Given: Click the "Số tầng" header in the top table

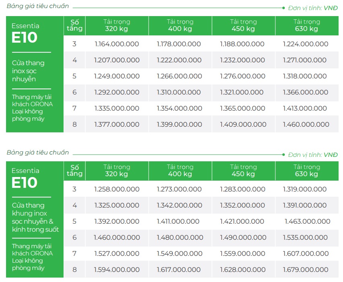Looking at the screenshot, I should (74, 25).
